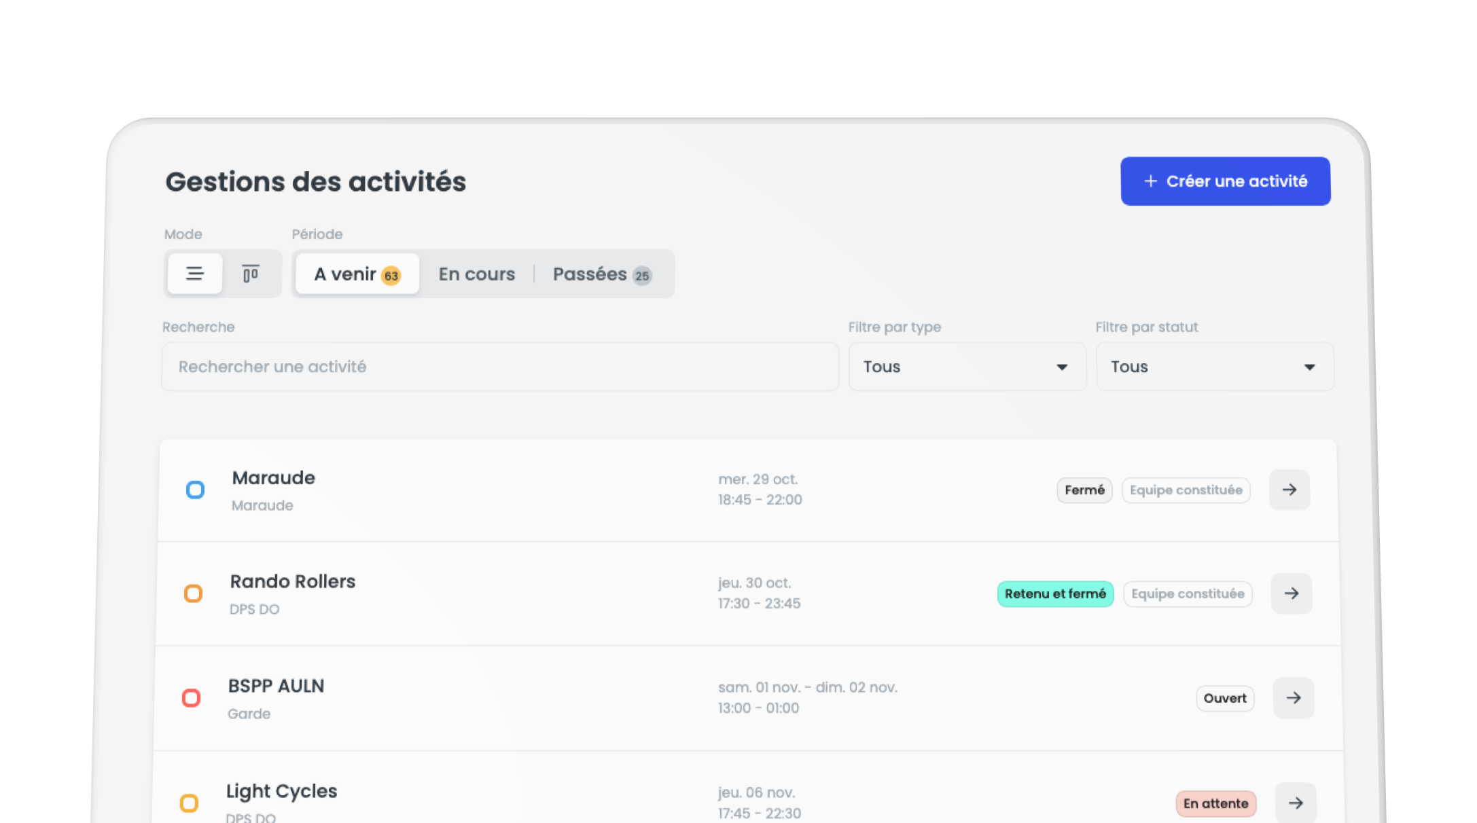Screen dimensions: 1477x823
Task: Open Maraude activity with arrow button
Action: coord(1289,490)
